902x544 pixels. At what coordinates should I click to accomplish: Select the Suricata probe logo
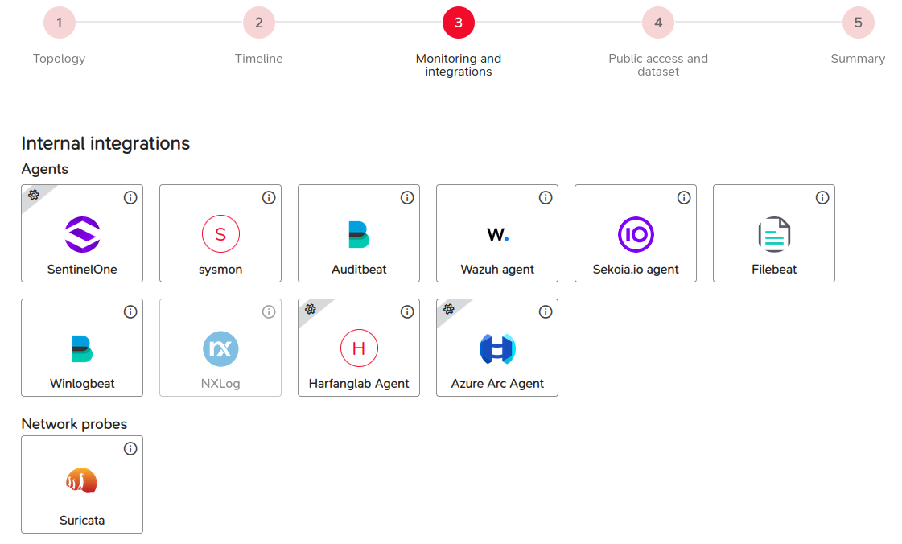coord(82,480)
